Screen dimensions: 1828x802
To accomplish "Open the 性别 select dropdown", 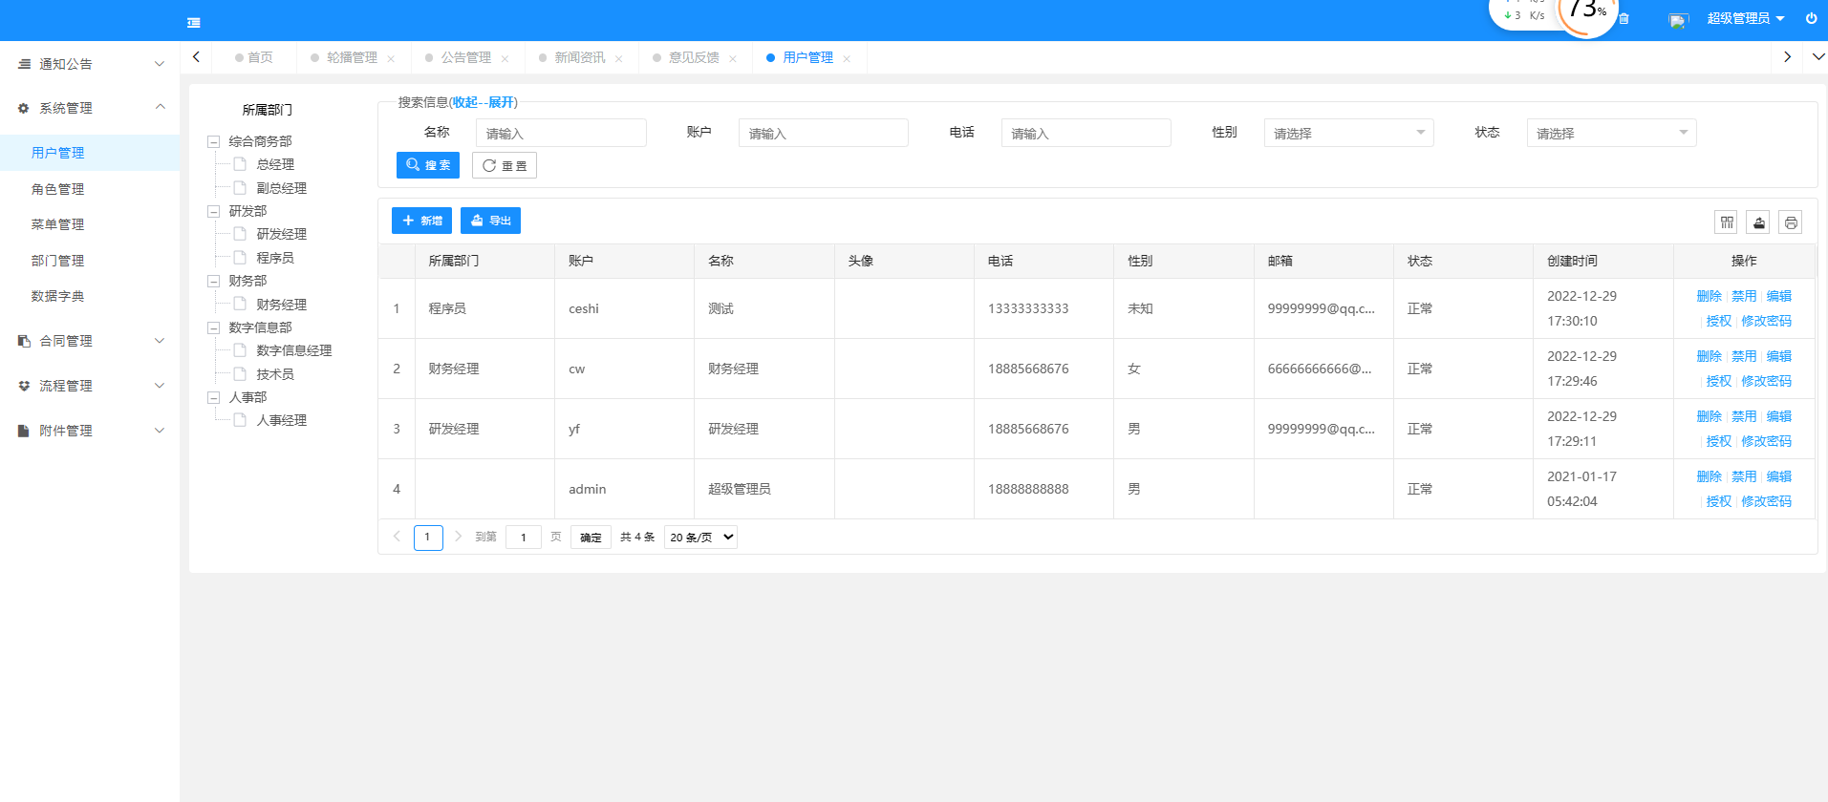I will click(1349, 133).
